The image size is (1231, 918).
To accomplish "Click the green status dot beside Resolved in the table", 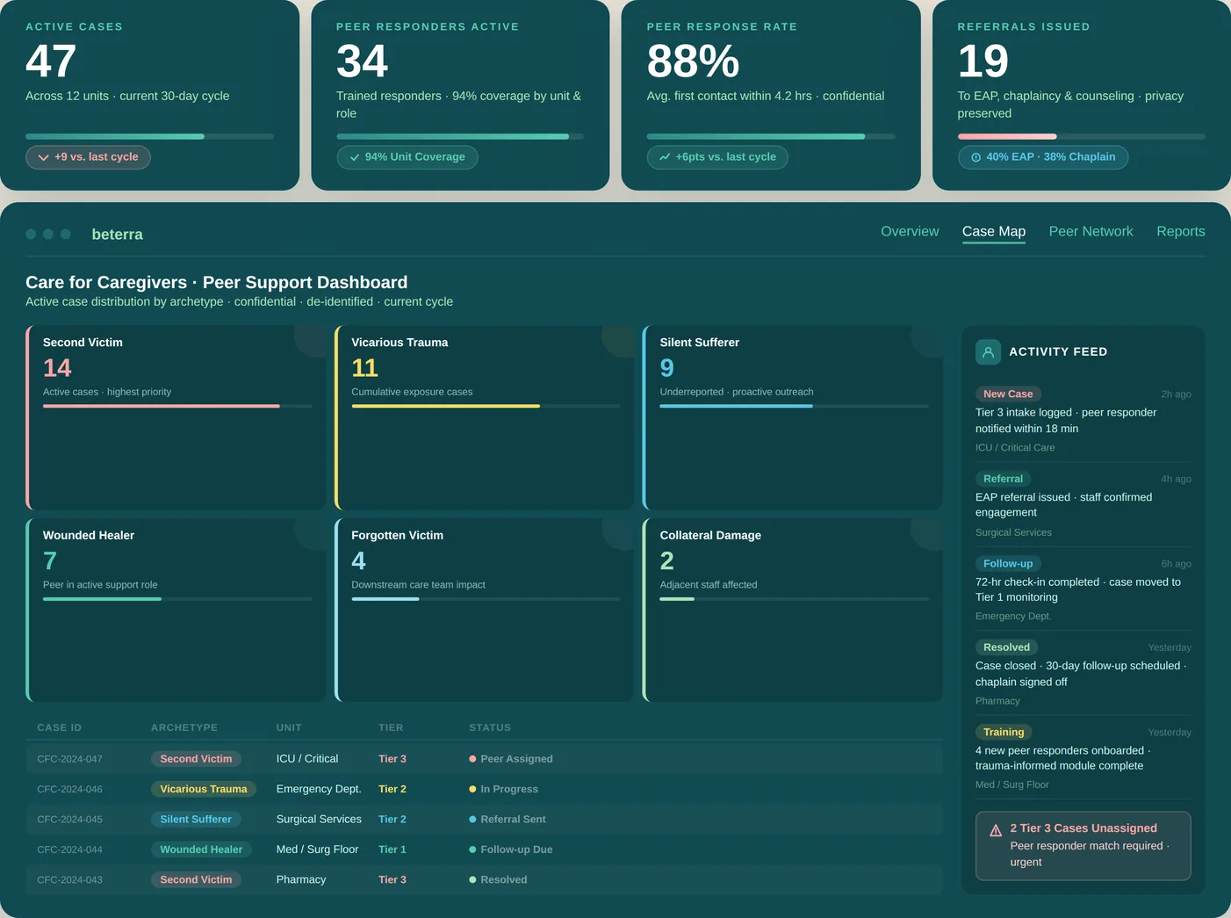I will [x=472, y=879].
